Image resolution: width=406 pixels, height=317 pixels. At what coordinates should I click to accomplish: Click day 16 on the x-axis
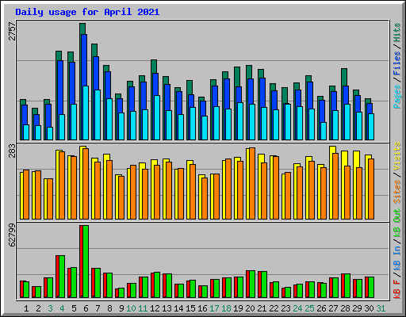click(x=202, y=308)
